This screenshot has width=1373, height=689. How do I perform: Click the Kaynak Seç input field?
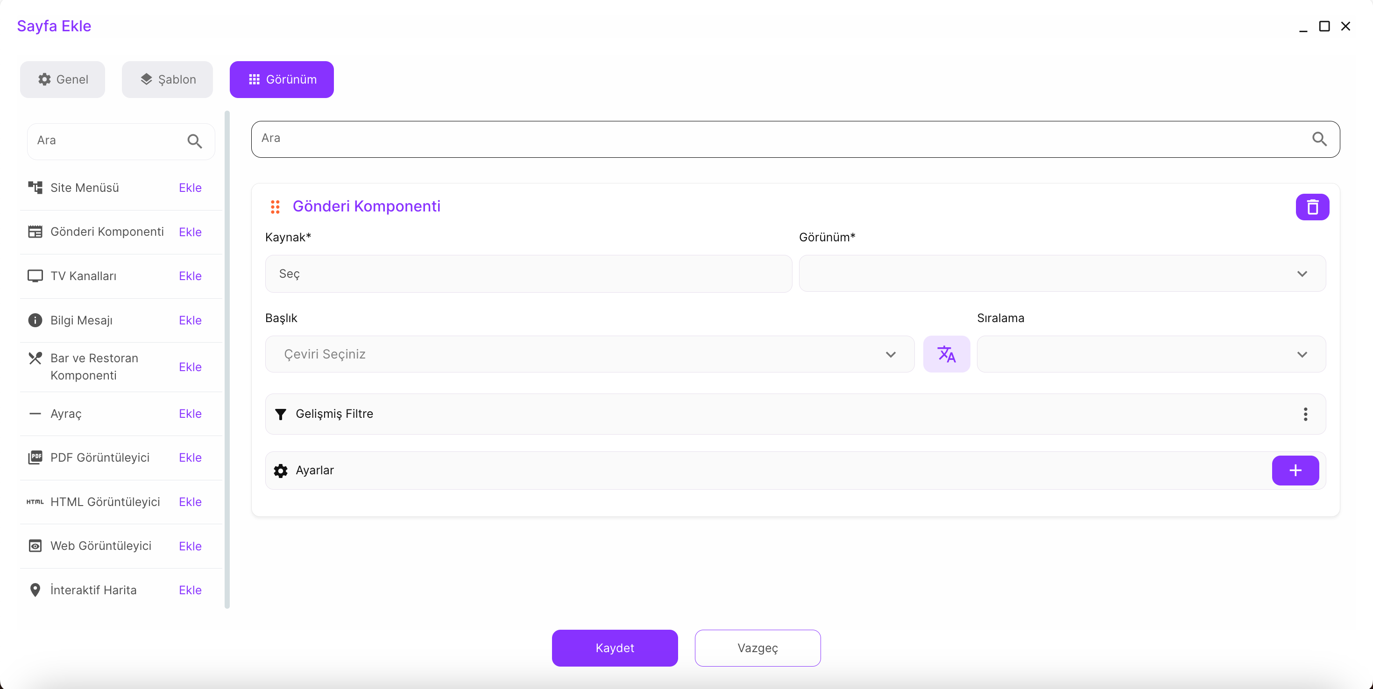click(x=528, y=274)
